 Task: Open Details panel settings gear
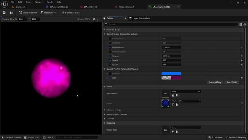(x=245, y=24)
